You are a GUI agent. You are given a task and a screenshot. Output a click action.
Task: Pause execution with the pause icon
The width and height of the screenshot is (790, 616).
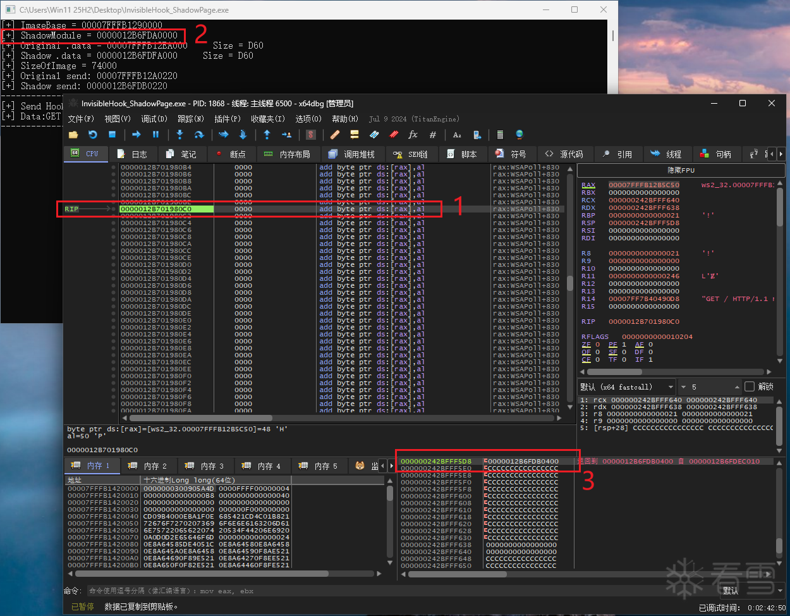(x=155, y=135)
